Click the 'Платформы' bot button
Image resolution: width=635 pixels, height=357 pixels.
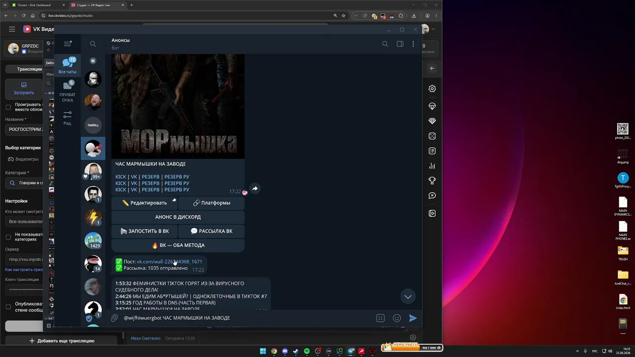pyautogui.click(x=211, y=203)
